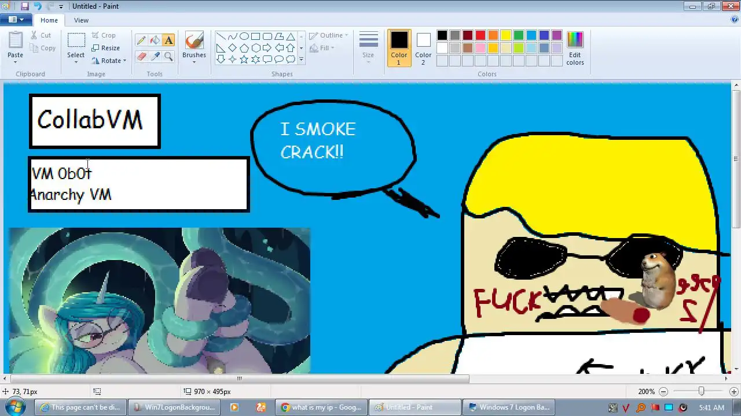Viewport: 741px width, 416px height.
Task: Click the Resize button
Action: [x=105, y=48]
